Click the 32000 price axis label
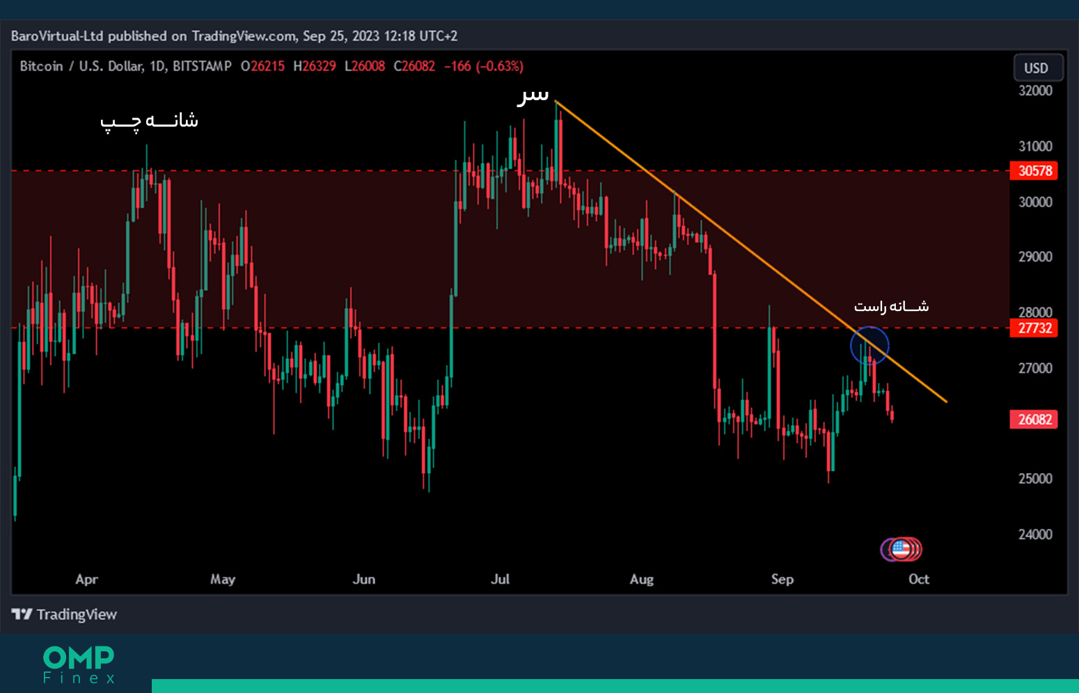The image size is (1079, 693). 1035,90
